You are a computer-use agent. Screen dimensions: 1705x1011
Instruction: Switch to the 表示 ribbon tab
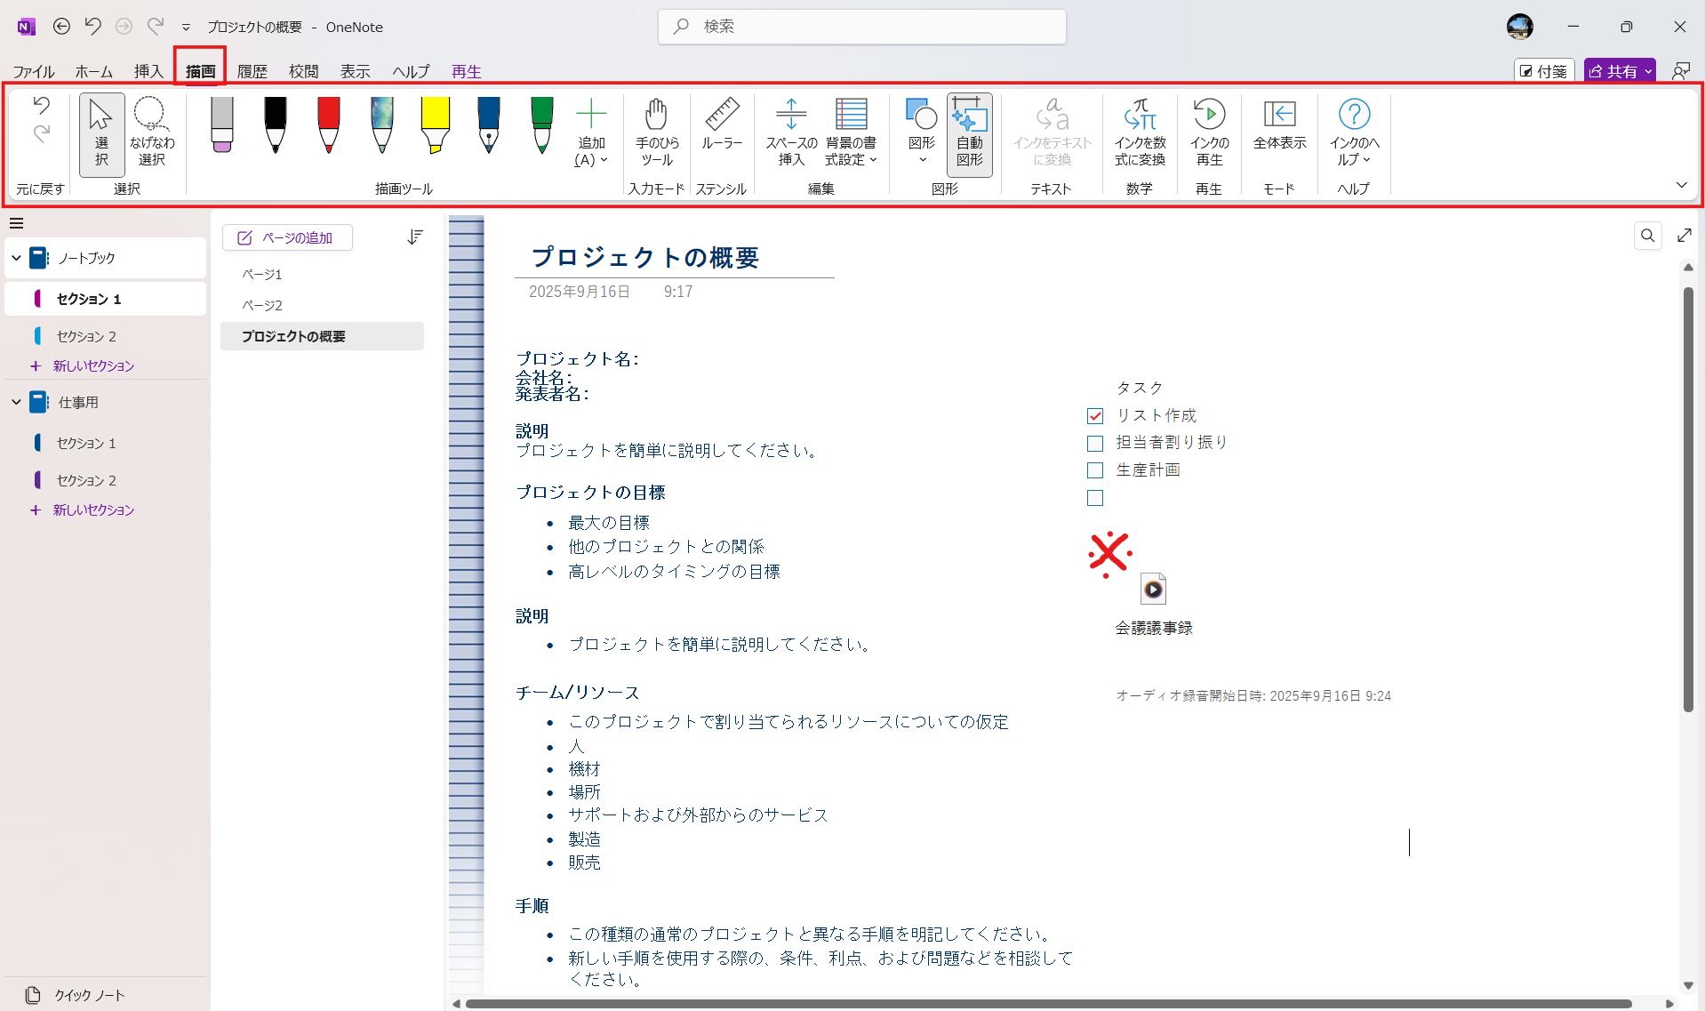click(x=355, y=71)
